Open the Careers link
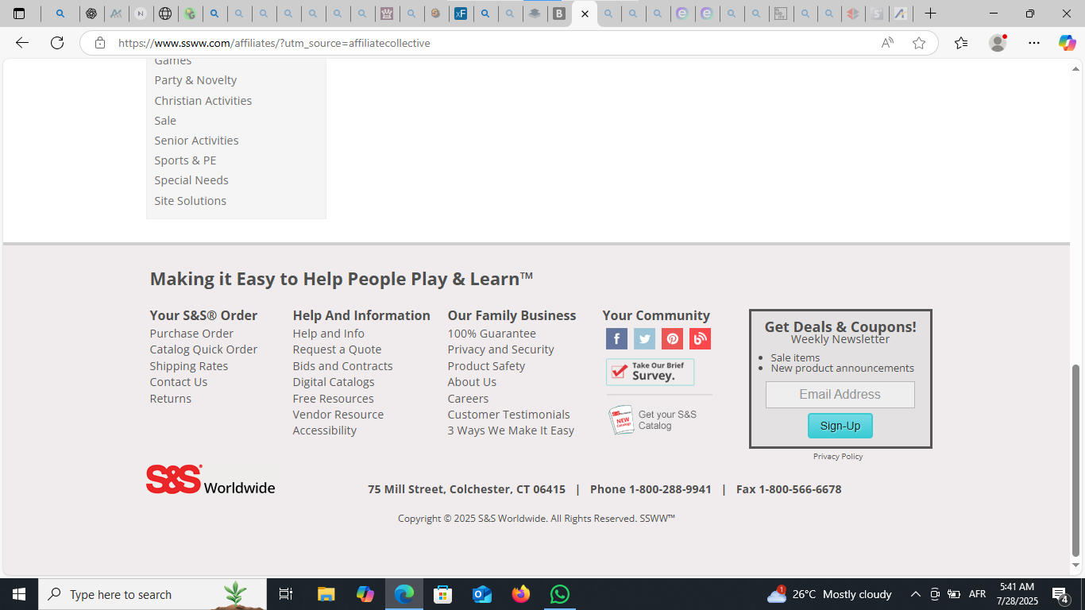Screen dimensions: 1085x610 468,399
